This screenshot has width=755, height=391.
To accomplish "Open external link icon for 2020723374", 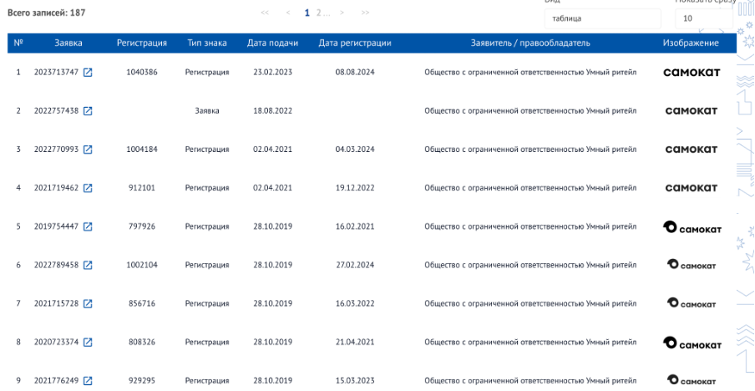I will point(88,342).
